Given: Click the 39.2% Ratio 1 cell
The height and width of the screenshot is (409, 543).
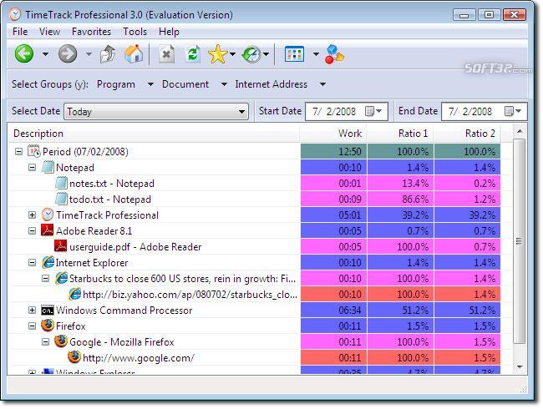Looking at the screenshot, I should [400, 215].
